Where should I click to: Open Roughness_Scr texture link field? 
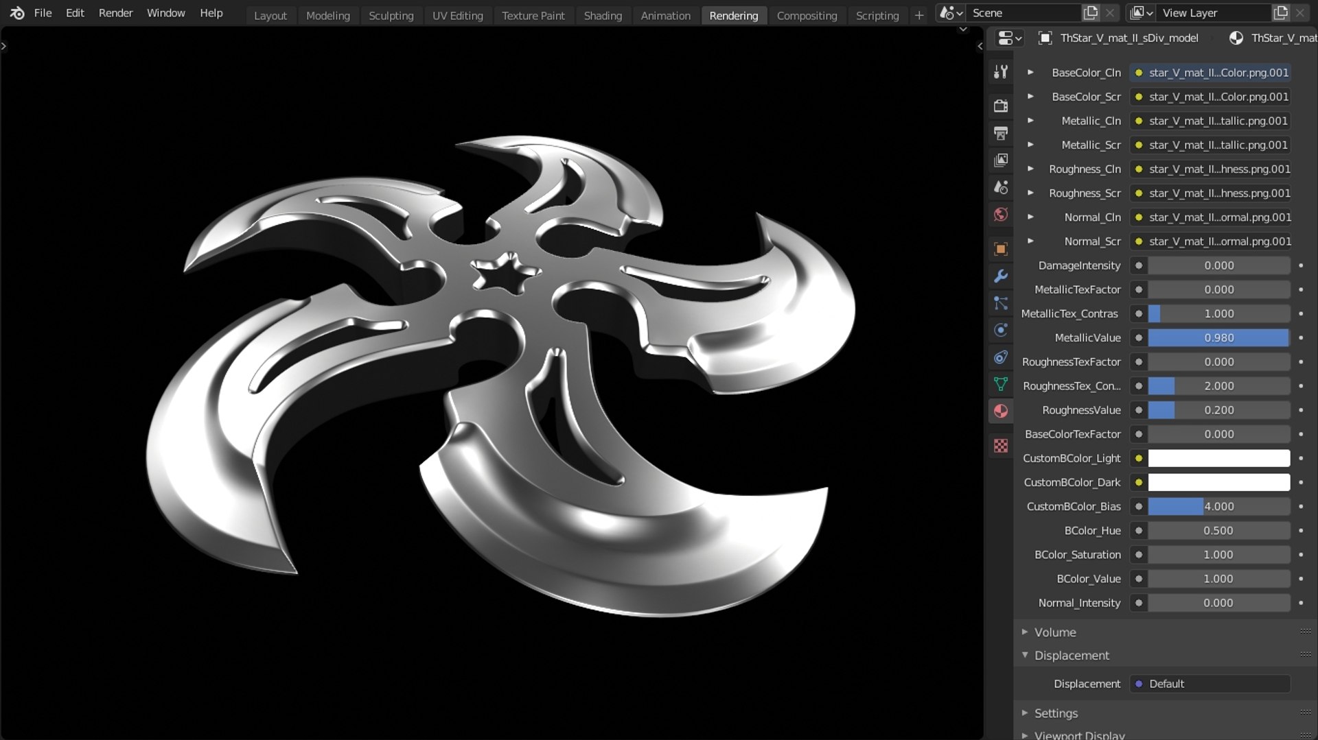pyautogui.click(x=1210, y=193)
